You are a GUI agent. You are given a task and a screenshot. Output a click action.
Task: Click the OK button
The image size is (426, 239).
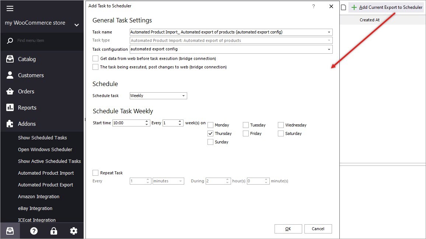288,229
